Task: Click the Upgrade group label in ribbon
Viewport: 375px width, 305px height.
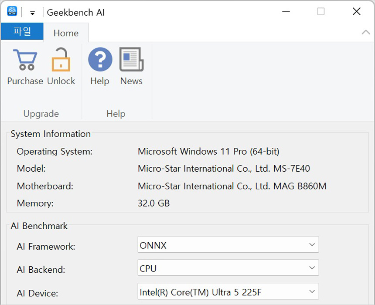Action: [41, 114]
